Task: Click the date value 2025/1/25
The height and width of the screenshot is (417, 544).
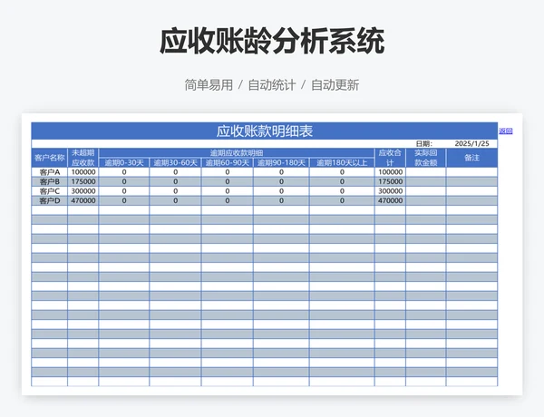Action: click(471, 143)
